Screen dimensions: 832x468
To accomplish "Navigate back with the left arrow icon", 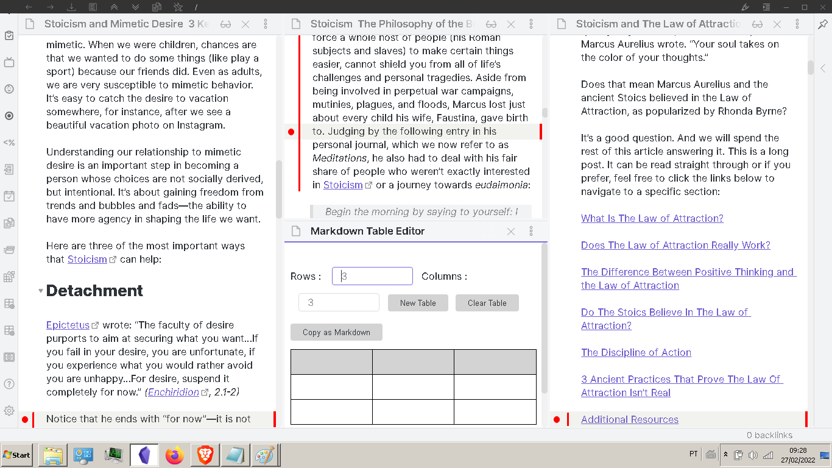I will pos(29,7).
